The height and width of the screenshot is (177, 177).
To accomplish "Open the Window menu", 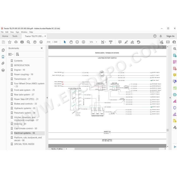I will (x=24, y=32).
